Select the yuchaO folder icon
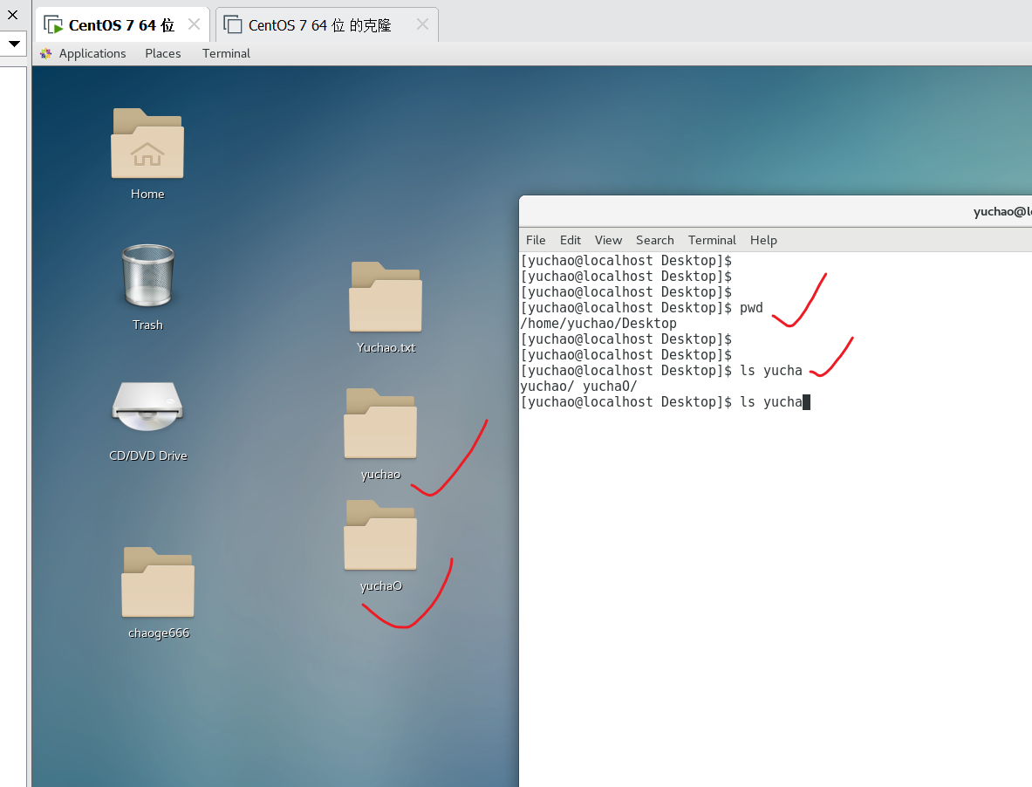The height and width of the screenshot is (787, 1032). [380, 536]
